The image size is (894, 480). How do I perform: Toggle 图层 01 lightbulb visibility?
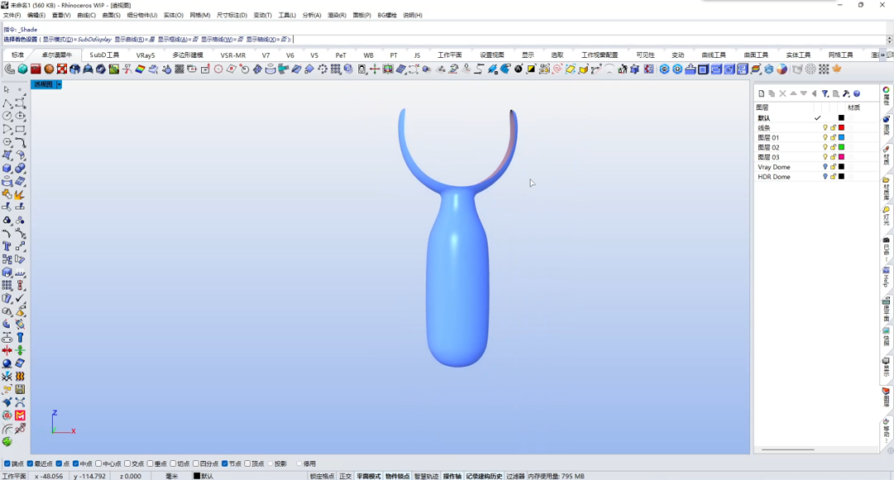coord(825,137)
